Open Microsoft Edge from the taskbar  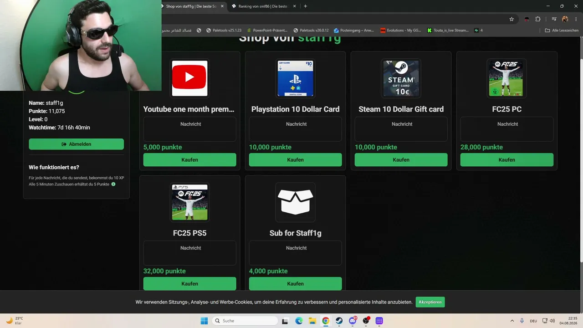click(299, 321)
